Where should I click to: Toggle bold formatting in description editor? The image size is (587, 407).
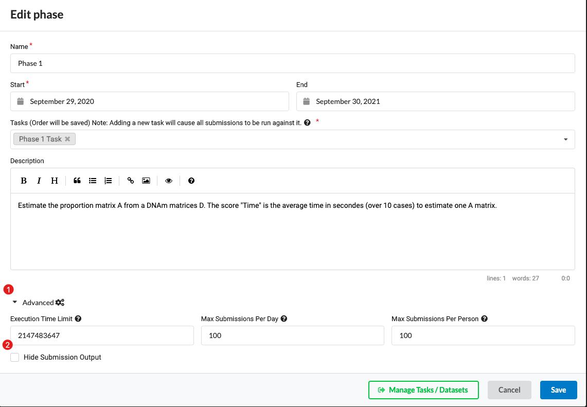point(24,181)
